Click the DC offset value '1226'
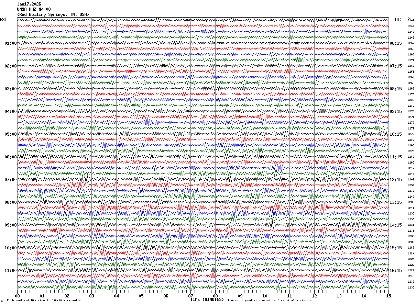 (x=411, y=271)
